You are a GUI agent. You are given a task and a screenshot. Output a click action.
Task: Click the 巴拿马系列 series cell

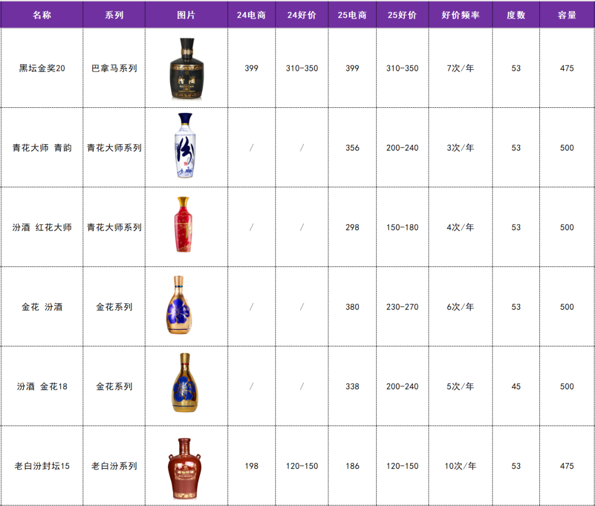point(114,68)
